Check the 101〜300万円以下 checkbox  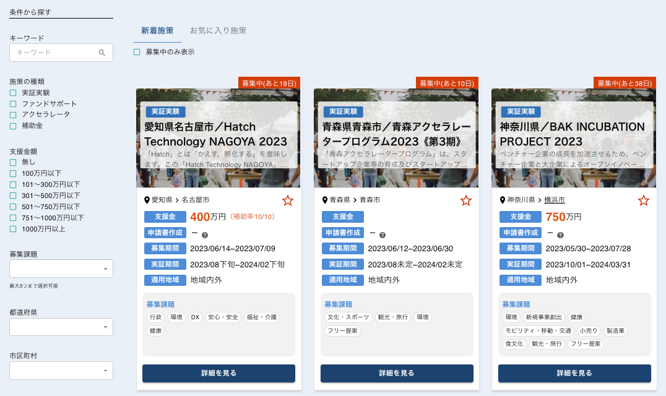pos(13,184)
